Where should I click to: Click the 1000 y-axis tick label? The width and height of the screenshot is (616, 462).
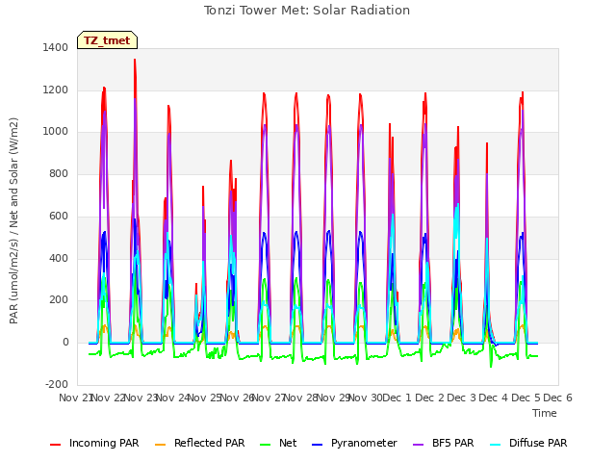(56, 132)
